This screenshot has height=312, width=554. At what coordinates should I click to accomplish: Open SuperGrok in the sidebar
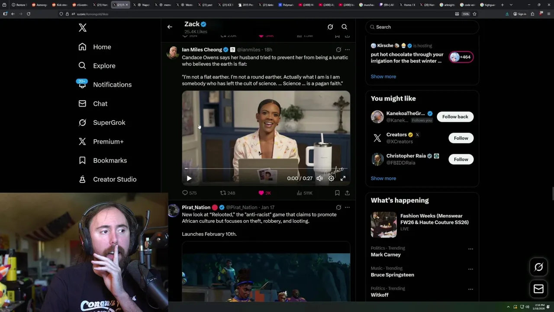102,123
